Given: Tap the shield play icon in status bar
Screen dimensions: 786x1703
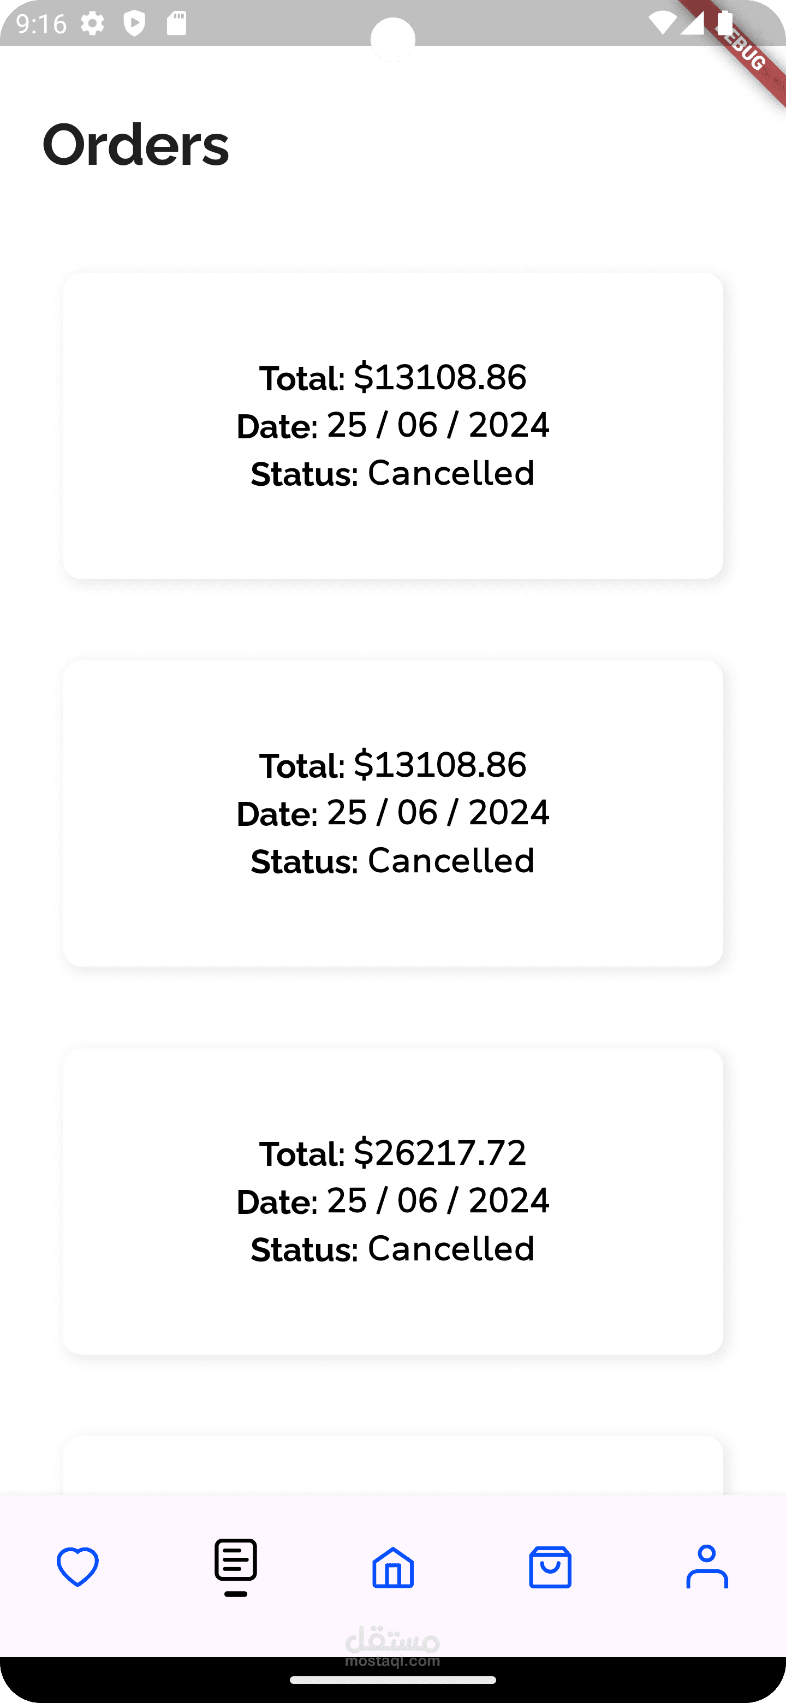Looking at the screenshot, I should pyautogui.click(x=135, y=24).
